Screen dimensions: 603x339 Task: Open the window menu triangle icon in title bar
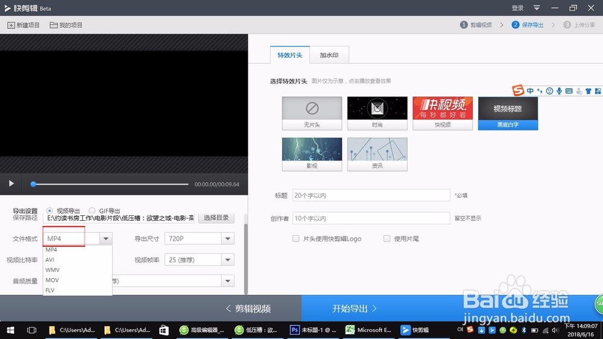537,8
